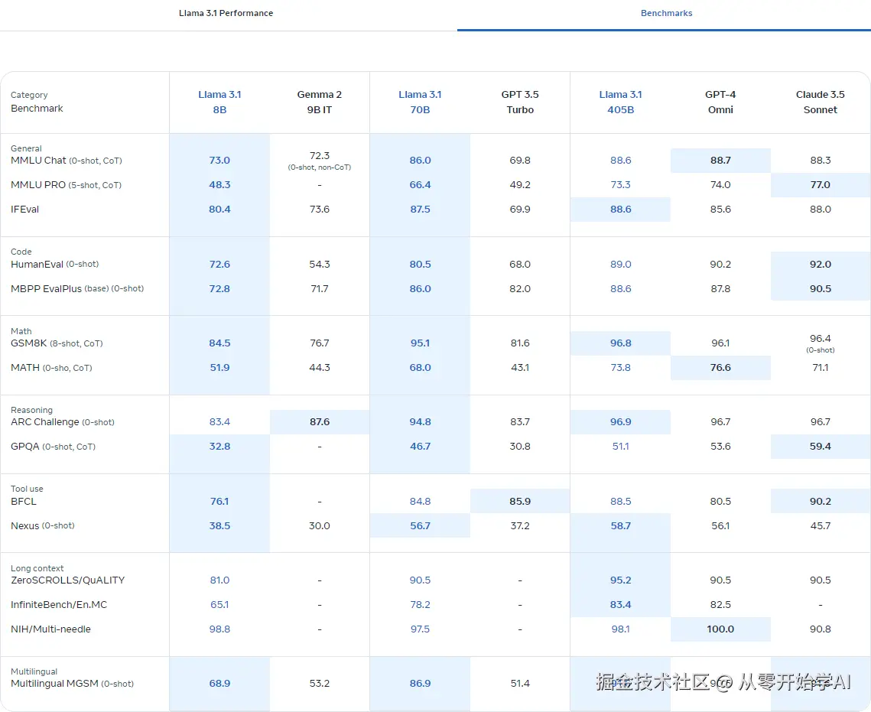The height and width of the screenshot is (712, 871).
Task: Click the 32.8 Llama 8B GPQA score
Action: pyautogui.click(x=219, y=447)
